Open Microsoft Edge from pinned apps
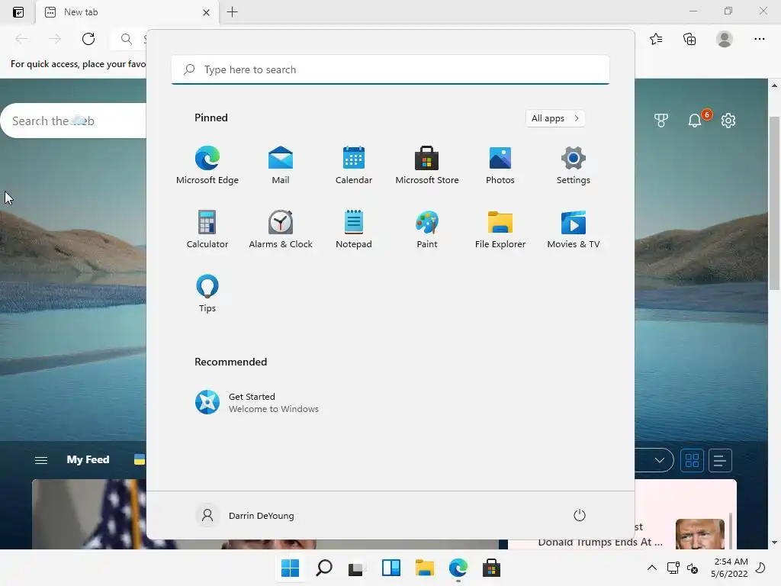This screenshot has height=586, width=781. tap(207, 166)
